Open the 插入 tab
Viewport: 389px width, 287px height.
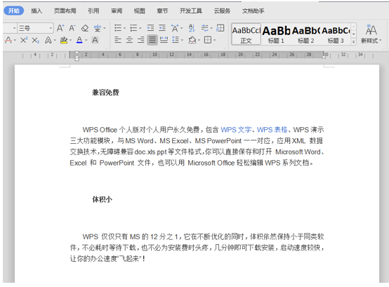click(x=37, y=11)
